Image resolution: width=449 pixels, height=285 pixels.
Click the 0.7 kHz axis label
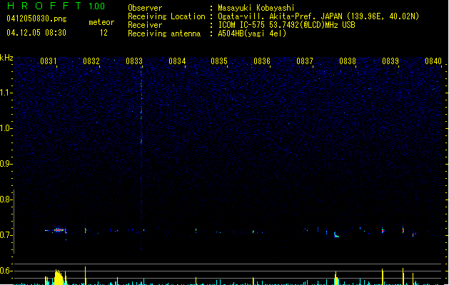(x=6, y=235)
